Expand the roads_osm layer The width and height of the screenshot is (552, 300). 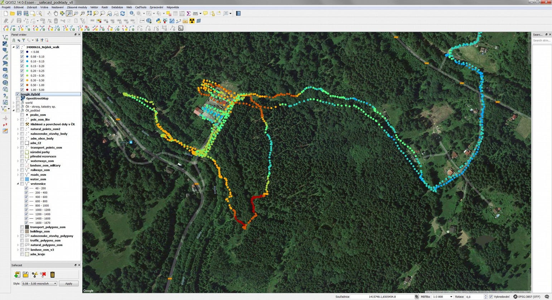point(18,175)
